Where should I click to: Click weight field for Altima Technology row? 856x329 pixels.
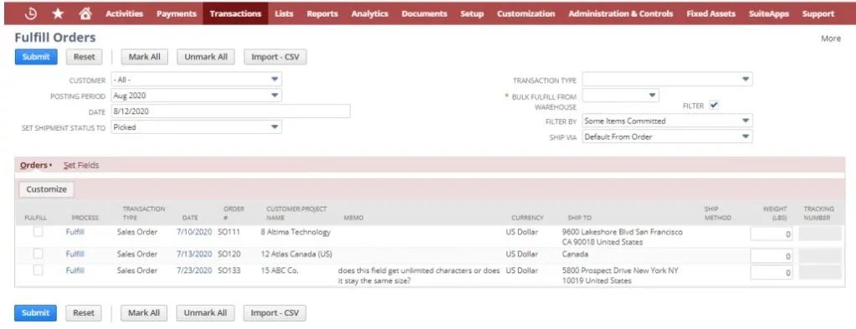[771, 234]
